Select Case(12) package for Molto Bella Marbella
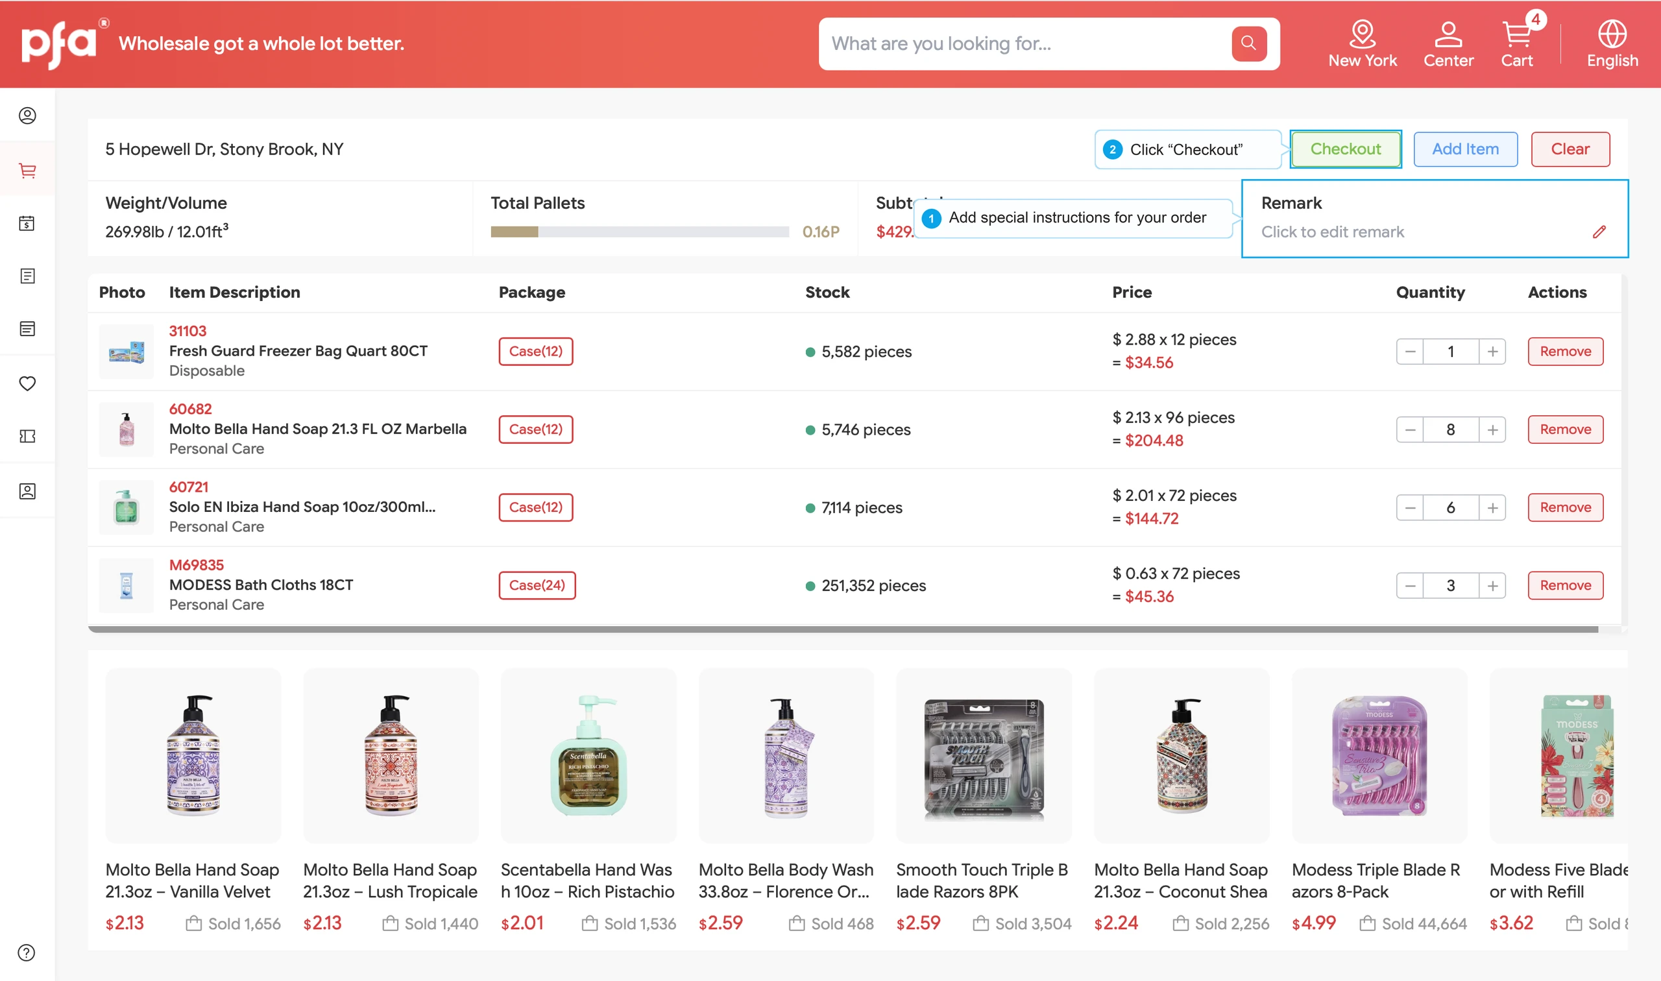The width and height of the screenshot is (1661, 981). (535, 430)
